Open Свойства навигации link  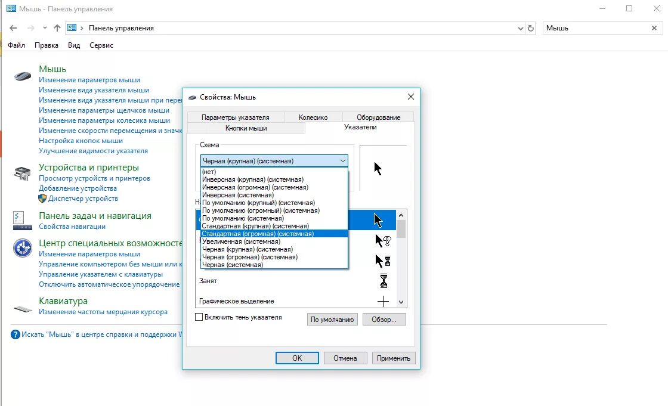pyautogui.click(x=72, y=227)
